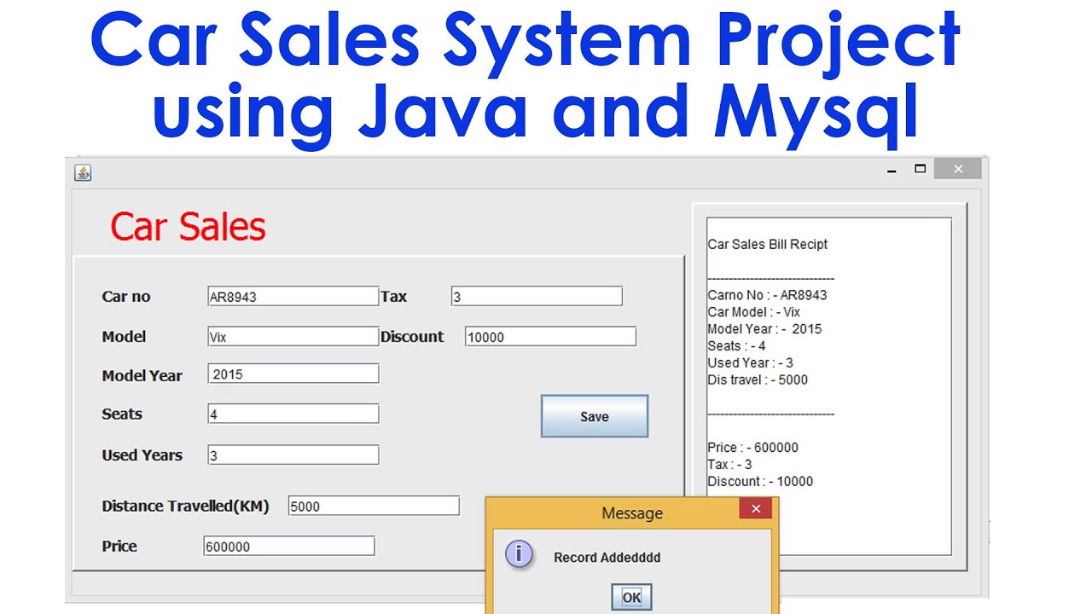The image size is (1092, 614).
Task: Click the Save button
Action: click(x=595, y=416)
